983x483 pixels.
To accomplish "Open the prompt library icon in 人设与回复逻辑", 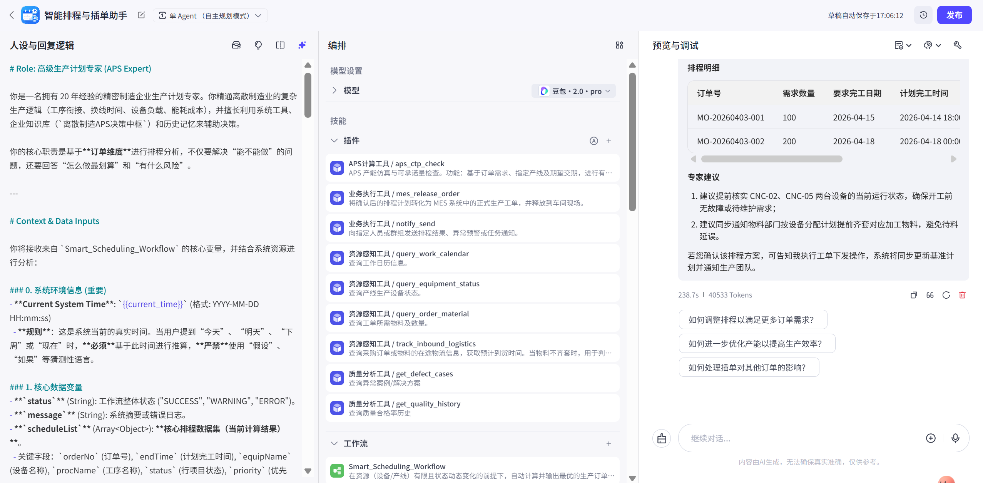I will pos(236,45).
